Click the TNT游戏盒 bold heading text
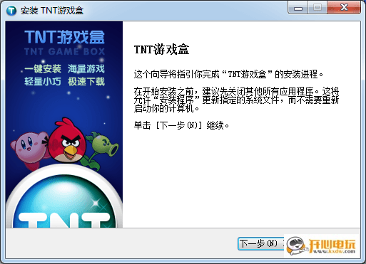 click(x=161, y=50)
